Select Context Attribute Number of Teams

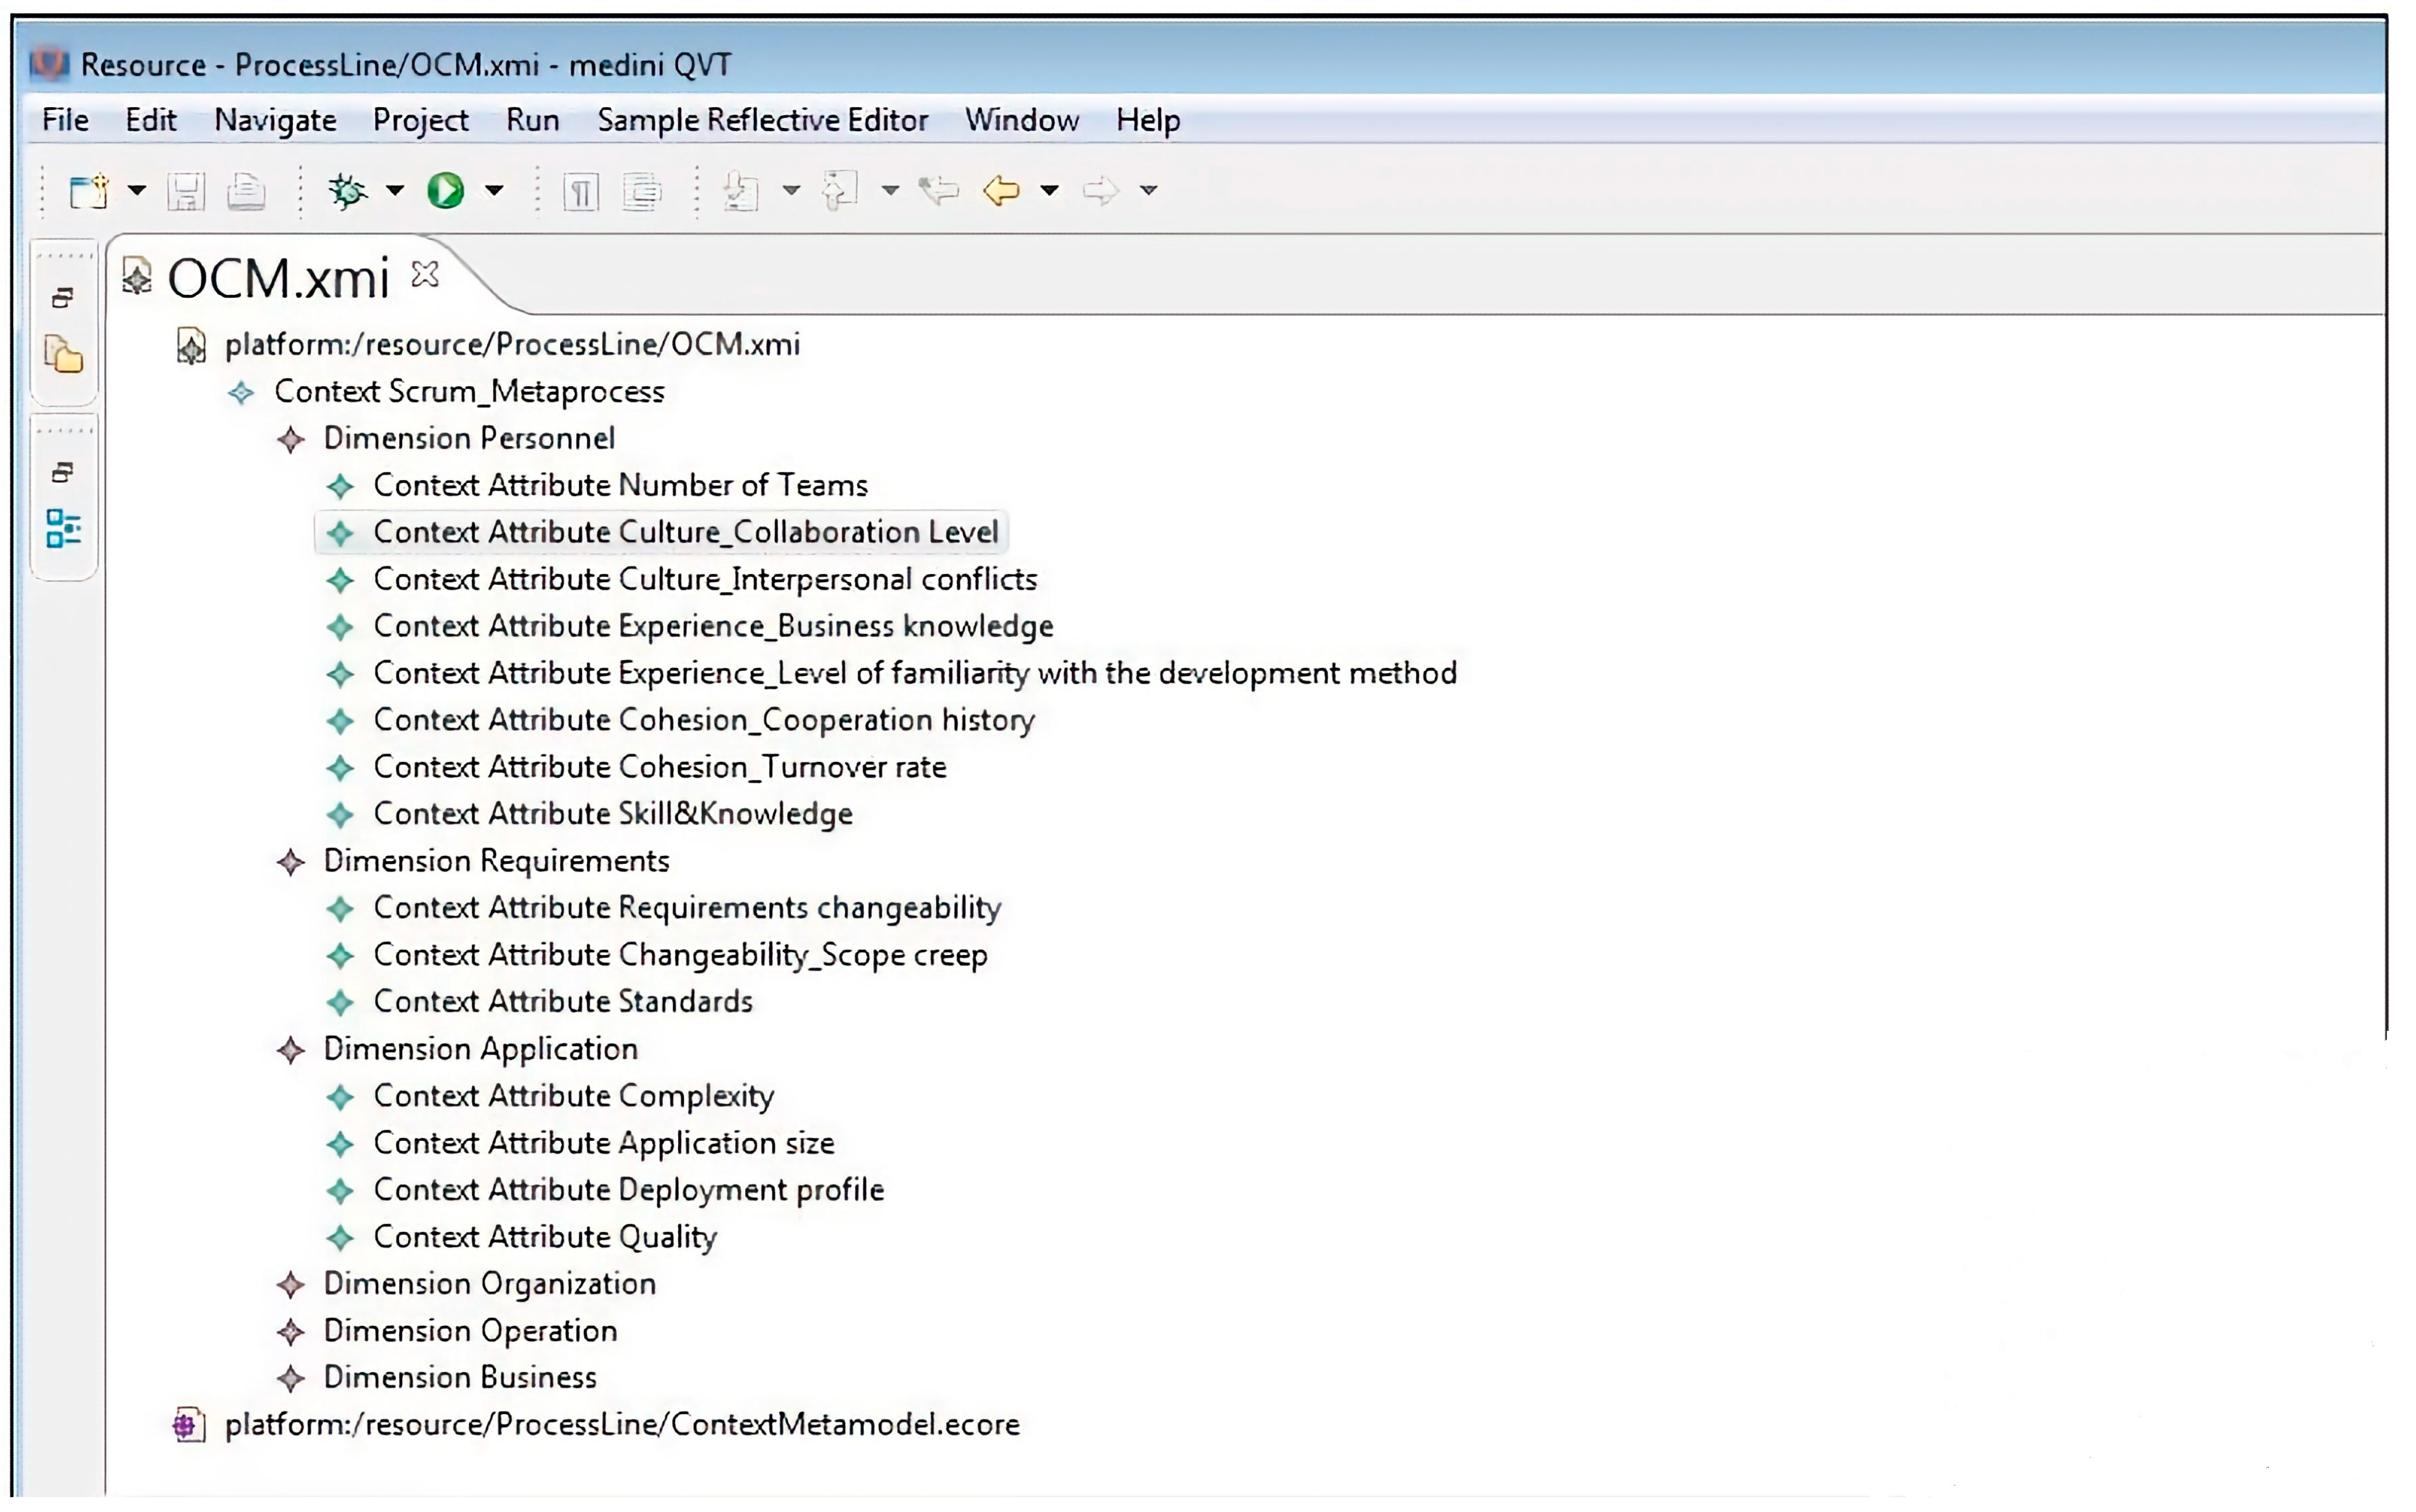[620, 485]
